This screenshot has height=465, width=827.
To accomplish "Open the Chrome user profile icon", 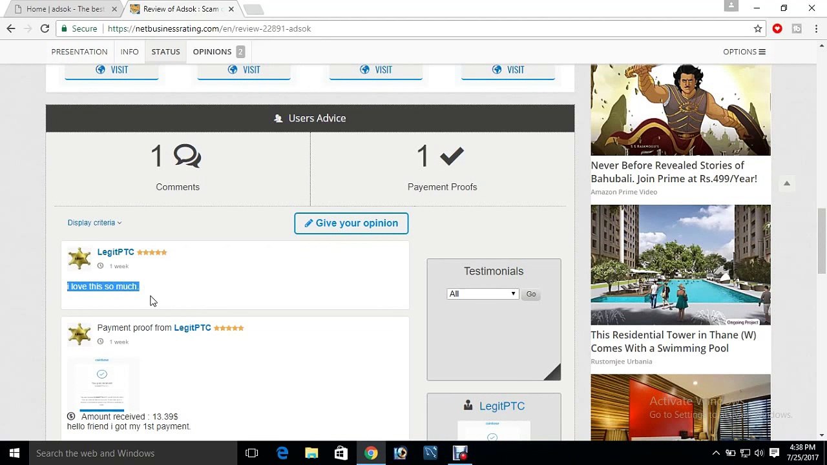I will (x=731, y=6).
